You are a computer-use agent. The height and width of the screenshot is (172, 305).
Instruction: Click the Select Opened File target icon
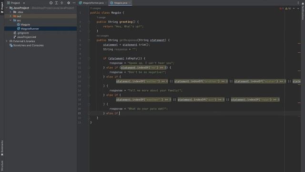coord(51,3)
